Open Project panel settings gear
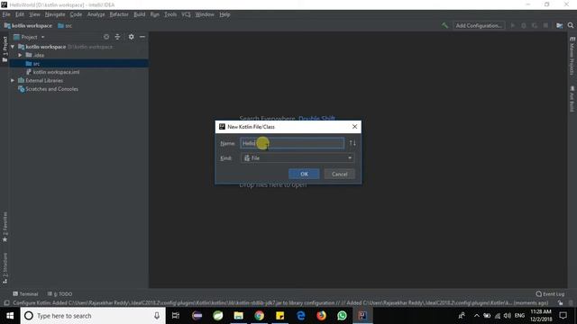577x324 pixels. pos(132,37)
